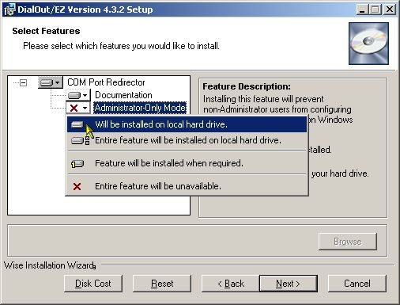Click the Disk Cost button
The height and width of the screenshot is (305, 400).
click(93, 284)
